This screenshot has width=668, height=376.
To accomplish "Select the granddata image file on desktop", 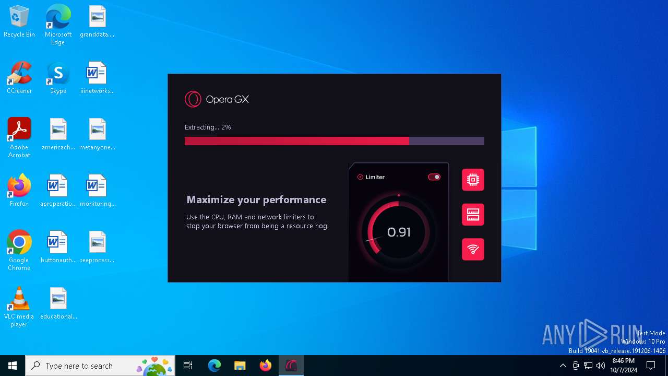I will [97, 22].
